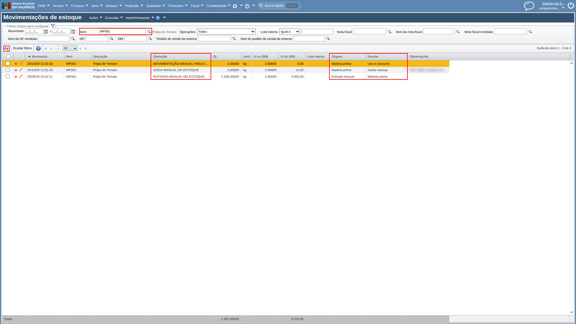Screen dimensions: 576x324
Task: Sort by the Movimento column header
Action: pyautogui.click(x=44, y=57)
